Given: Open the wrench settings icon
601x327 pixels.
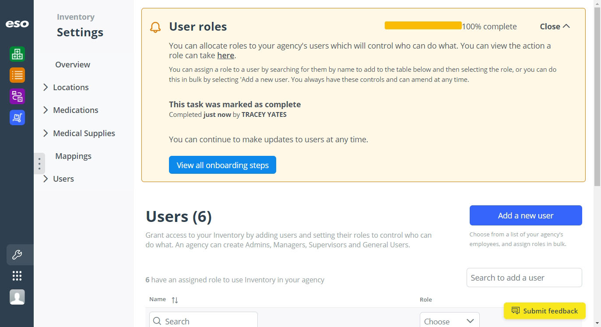Looking at the screenshot, I should pos(17,255).
